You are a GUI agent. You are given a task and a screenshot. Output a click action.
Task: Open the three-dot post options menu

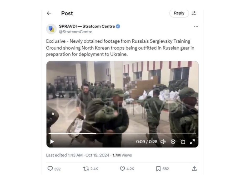[196, 26]
